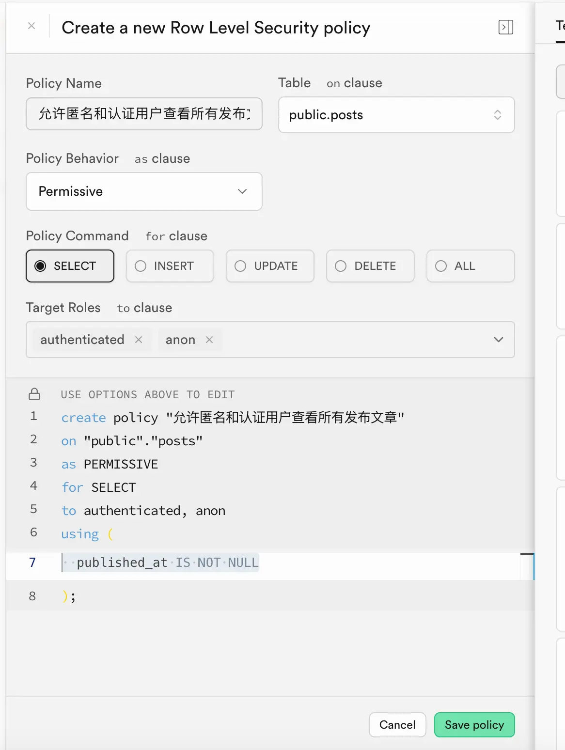
Task: Click the lock icon above the SQL editor
Action: pyautogui.click(x=34, y=394)
